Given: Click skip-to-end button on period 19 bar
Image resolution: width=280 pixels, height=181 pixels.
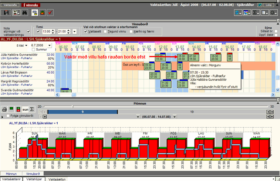Looking at the screenshot, I should pyautogui.click(x=272, y=112).
